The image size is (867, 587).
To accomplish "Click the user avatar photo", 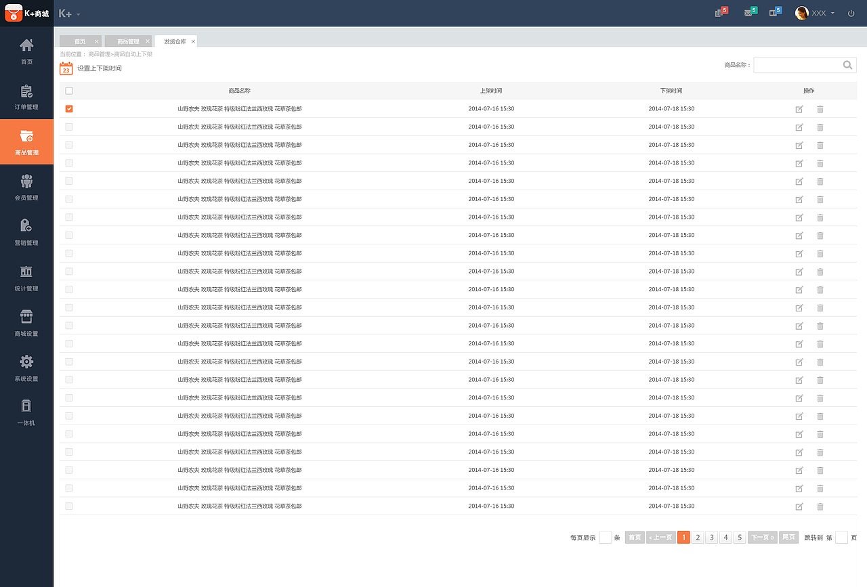I will [x=802, y=13].
